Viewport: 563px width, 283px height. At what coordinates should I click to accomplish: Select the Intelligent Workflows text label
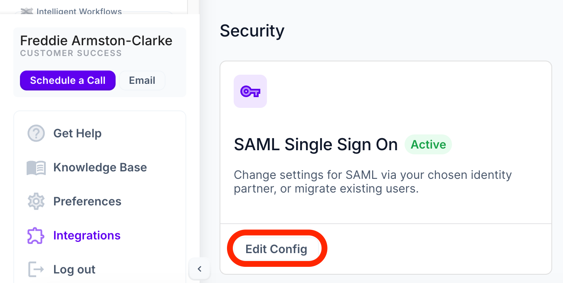(x=79, y=11)
